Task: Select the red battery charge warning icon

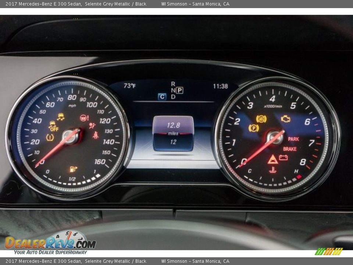Action: click(283, 158)
